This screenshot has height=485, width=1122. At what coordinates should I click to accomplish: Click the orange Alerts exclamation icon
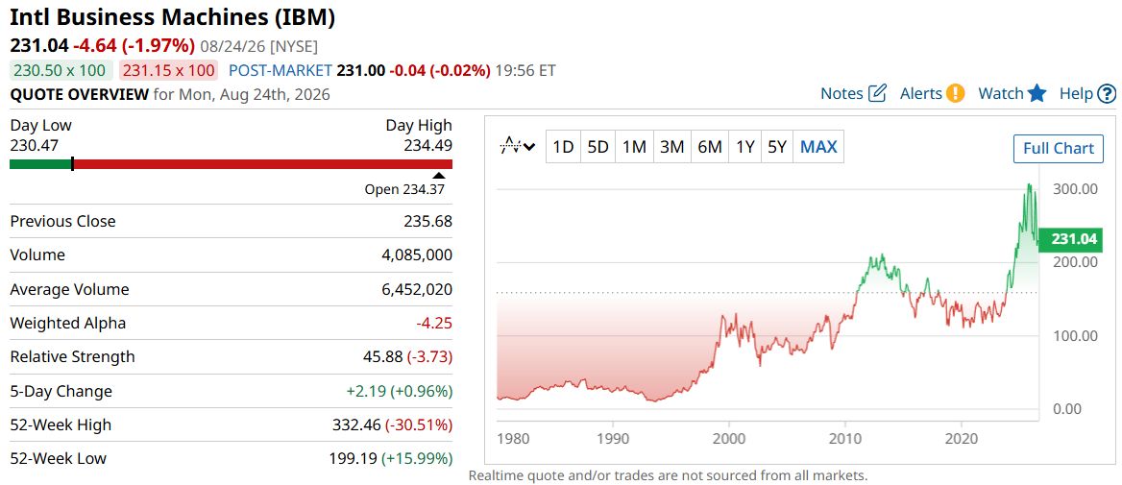955,93
